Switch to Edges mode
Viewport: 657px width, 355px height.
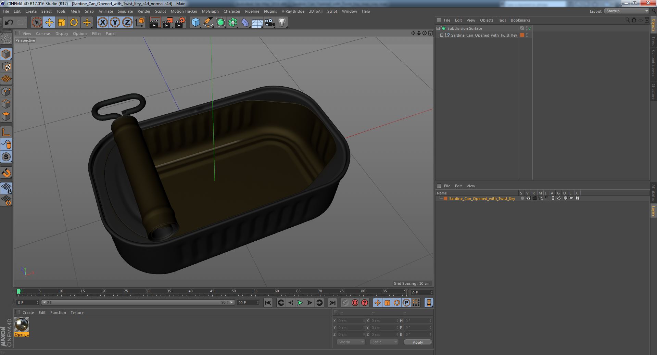(x=6, y=104)
